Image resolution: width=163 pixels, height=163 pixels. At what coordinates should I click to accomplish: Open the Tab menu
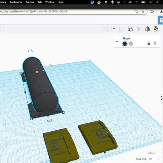point(40,2)
